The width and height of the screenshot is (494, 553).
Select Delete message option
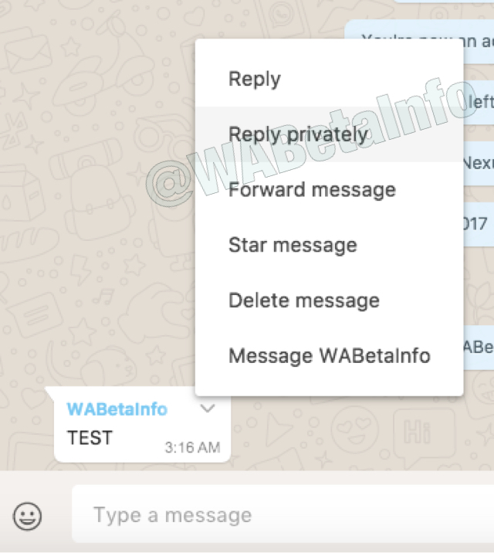point(329,300)
